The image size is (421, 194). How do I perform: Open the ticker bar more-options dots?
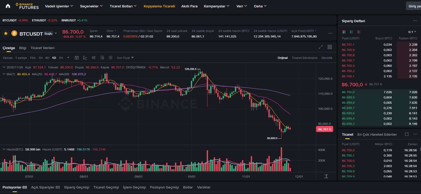(x=330, y=33)
